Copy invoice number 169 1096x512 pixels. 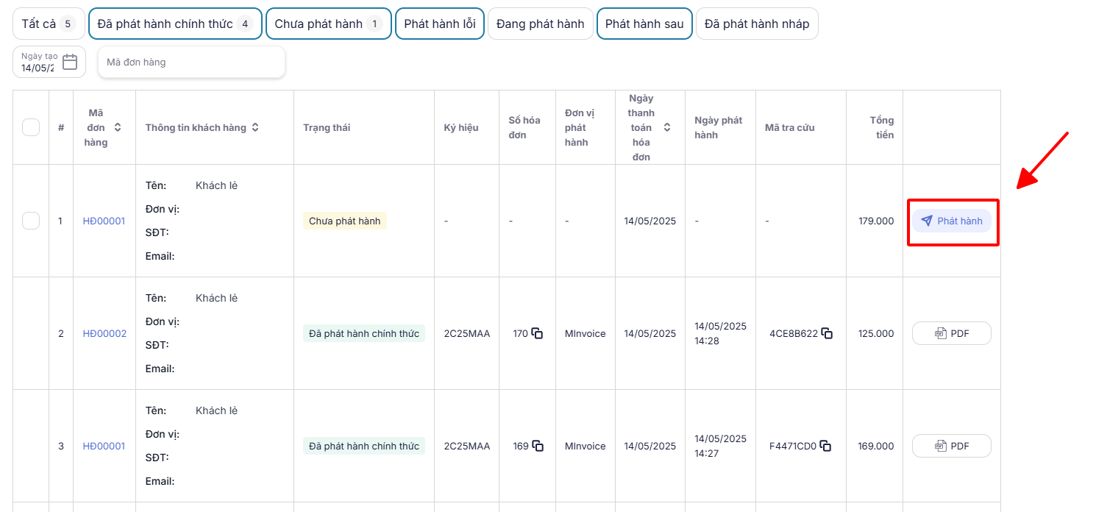pyautogui.click(x=538, y=446)
